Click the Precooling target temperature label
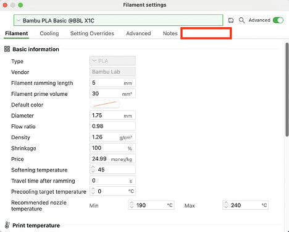 49,192
